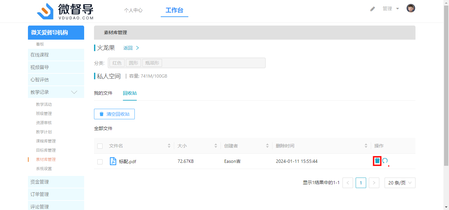The image size is (449, 210).
Task: Open the user avatar profile picture
Action: tap(411, 9)
